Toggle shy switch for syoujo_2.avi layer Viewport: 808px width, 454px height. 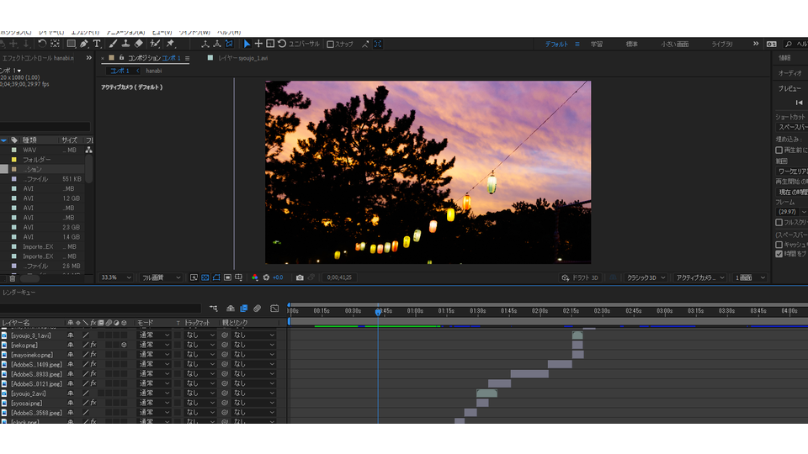[x=70, y=393]
